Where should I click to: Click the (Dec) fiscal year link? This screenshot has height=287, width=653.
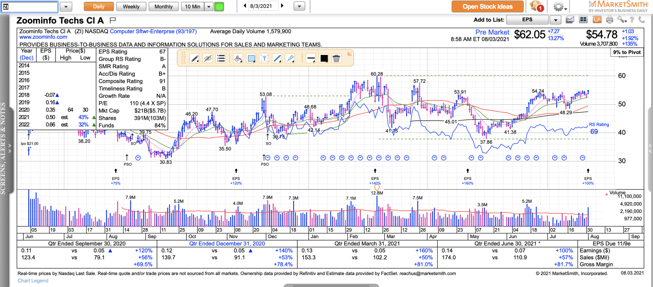(26, 58)
